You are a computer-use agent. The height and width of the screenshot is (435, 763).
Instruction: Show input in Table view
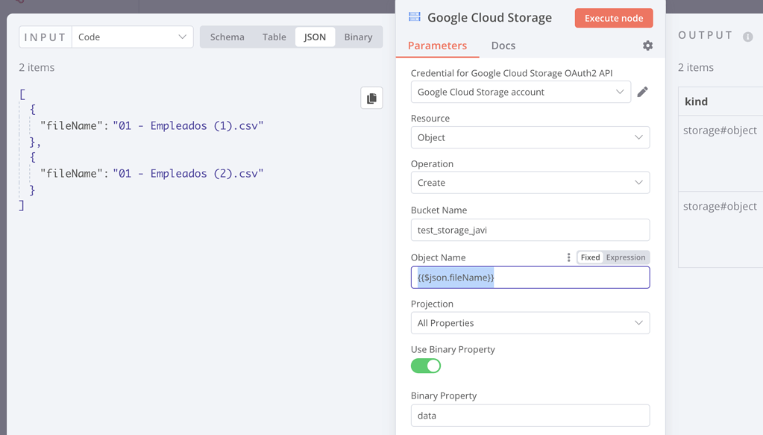click(274, 37)
